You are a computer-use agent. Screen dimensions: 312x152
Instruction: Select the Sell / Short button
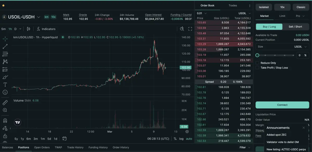[x=295, y=27]
